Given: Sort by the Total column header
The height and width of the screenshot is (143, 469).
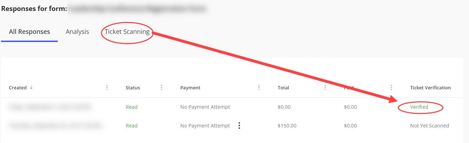Looking at the screenshot, I should coord(283,88).
